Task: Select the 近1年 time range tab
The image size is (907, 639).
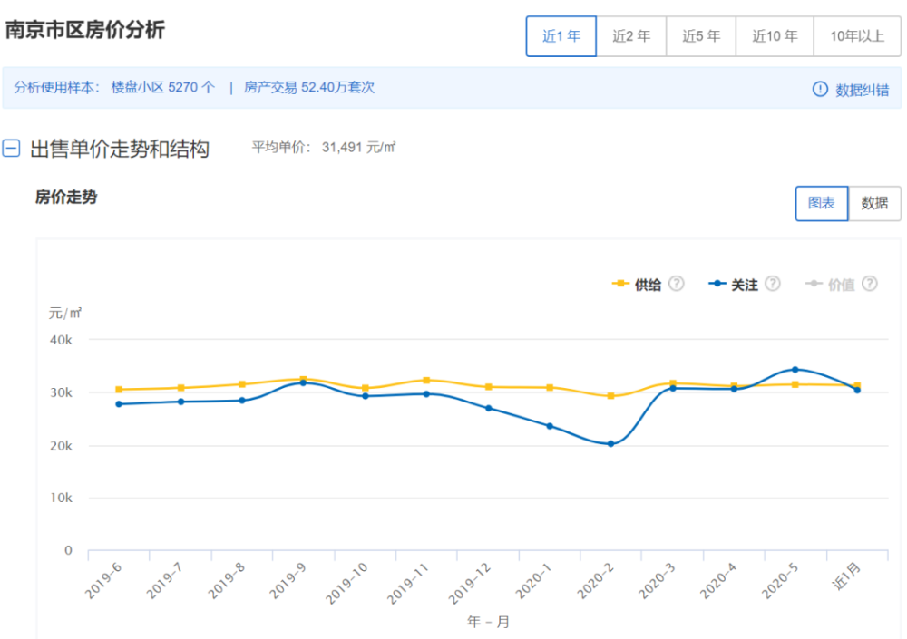Action: (561, 36)
